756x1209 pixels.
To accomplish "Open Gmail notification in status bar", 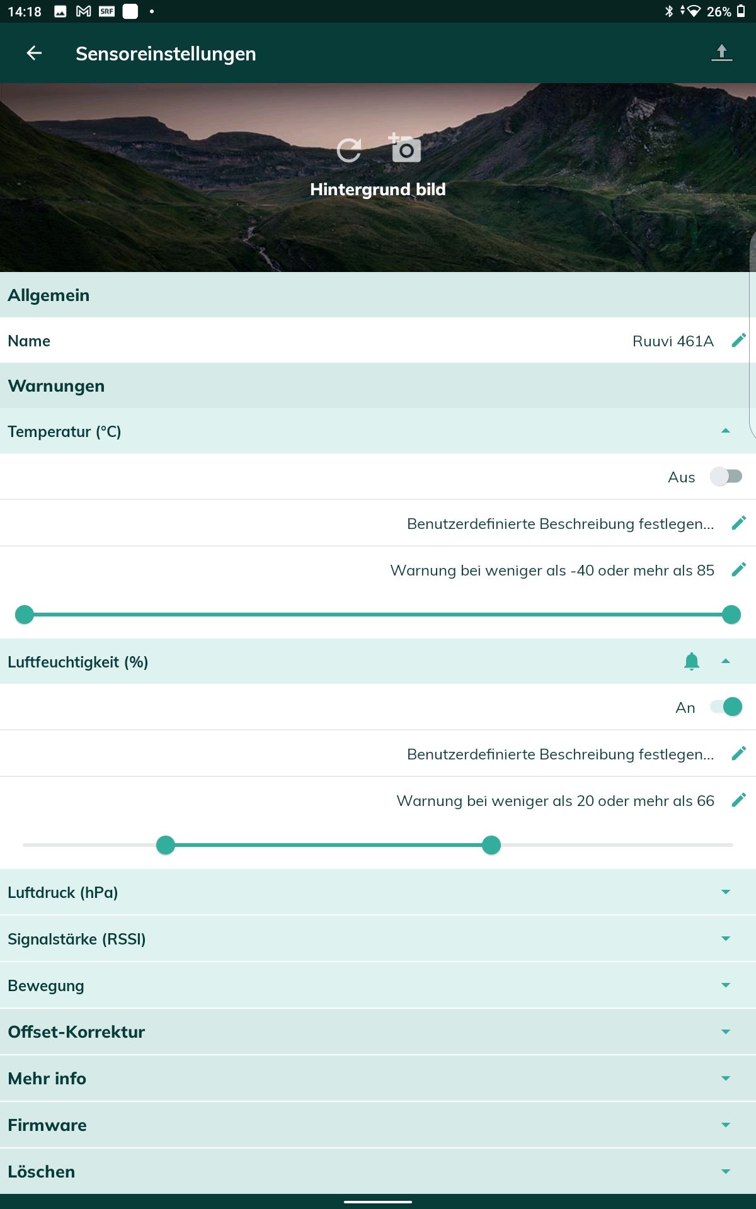I will click(83, 11).
